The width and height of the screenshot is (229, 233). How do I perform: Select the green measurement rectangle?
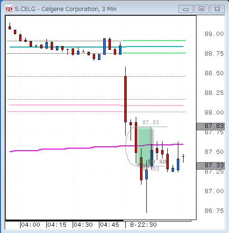(x=144, y=146)
